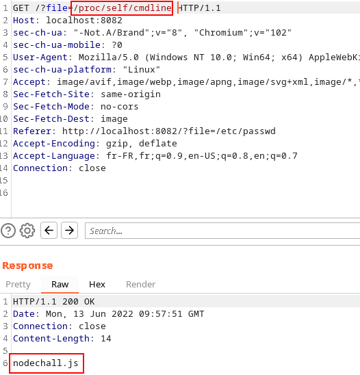Click the HTTP/1.1 200 OK status line
This screenshot has height=375, width=360.
[54, 302]
